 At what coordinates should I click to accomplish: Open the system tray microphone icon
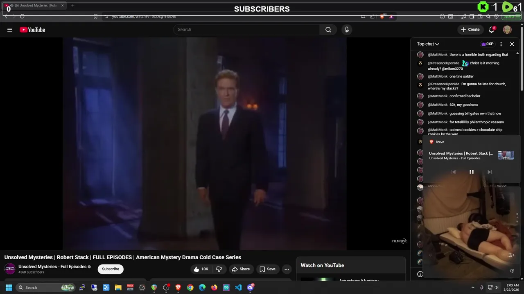[481, 287]
